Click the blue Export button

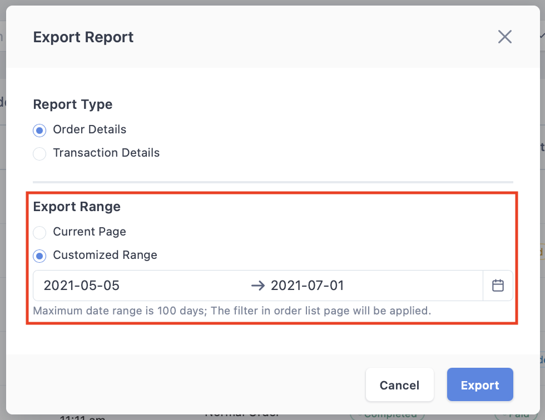coord(480,384)
